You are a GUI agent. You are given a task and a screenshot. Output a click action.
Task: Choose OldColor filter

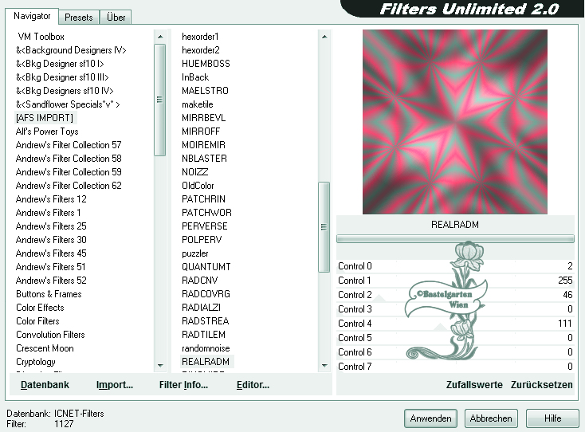click(x=198, y=186)
